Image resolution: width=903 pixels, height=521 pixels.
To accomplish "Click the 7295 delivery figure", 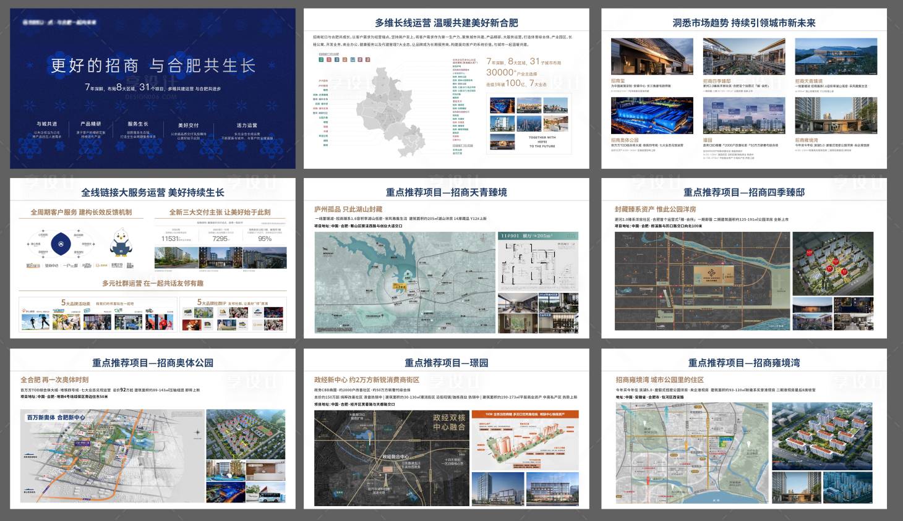I will click(220, 239).
